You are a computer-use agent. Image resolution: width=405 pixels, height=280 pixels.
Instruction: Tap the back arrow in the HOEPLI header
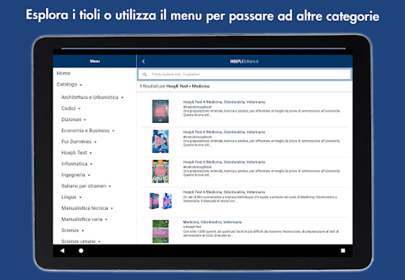(x=143, y=62)
